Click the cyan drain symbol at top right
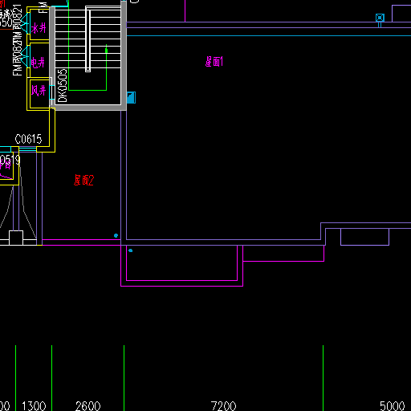 [380, 18]
